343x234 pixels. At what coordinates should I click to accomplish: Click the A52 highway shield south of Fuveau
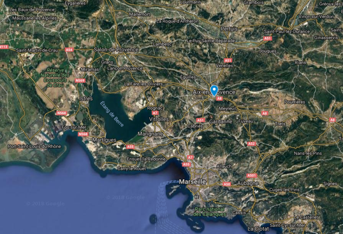pos(251,143)
